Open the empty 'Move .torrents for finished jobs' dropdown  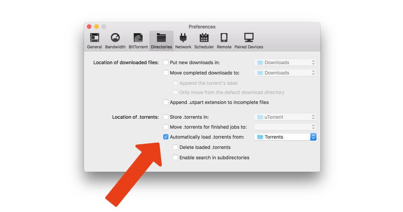point(285,127)
